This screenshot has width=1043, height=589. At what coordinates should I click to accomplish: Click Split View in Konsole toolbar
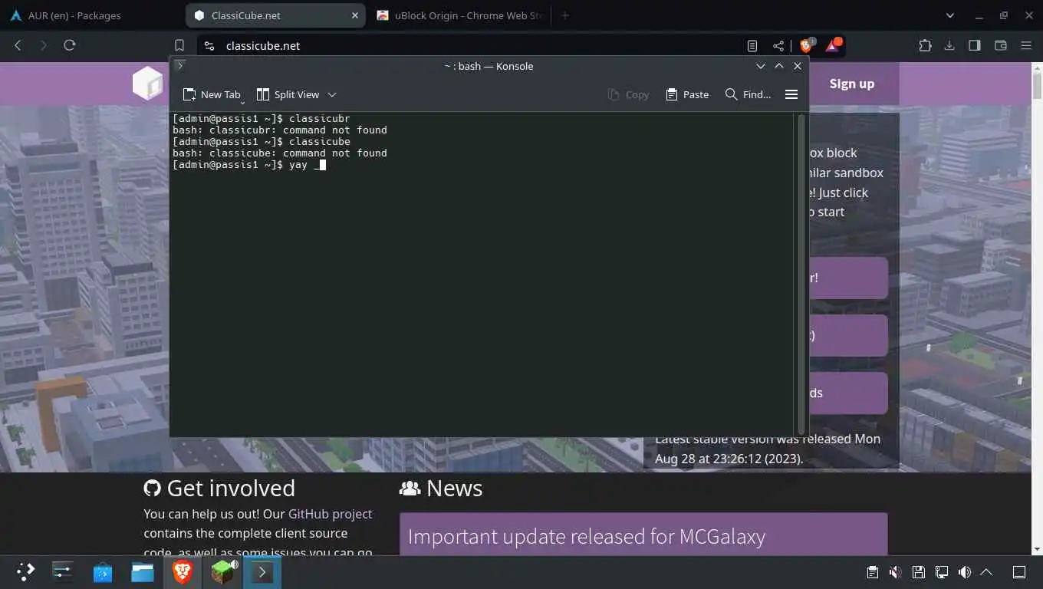288,94
